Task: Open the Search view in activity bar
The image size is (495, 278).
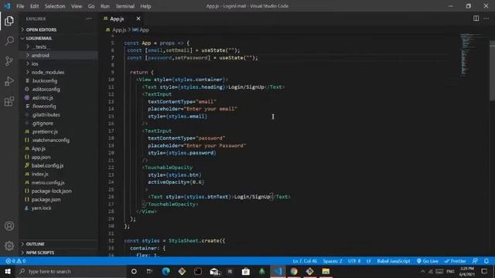Action: [x=9, y=41]
